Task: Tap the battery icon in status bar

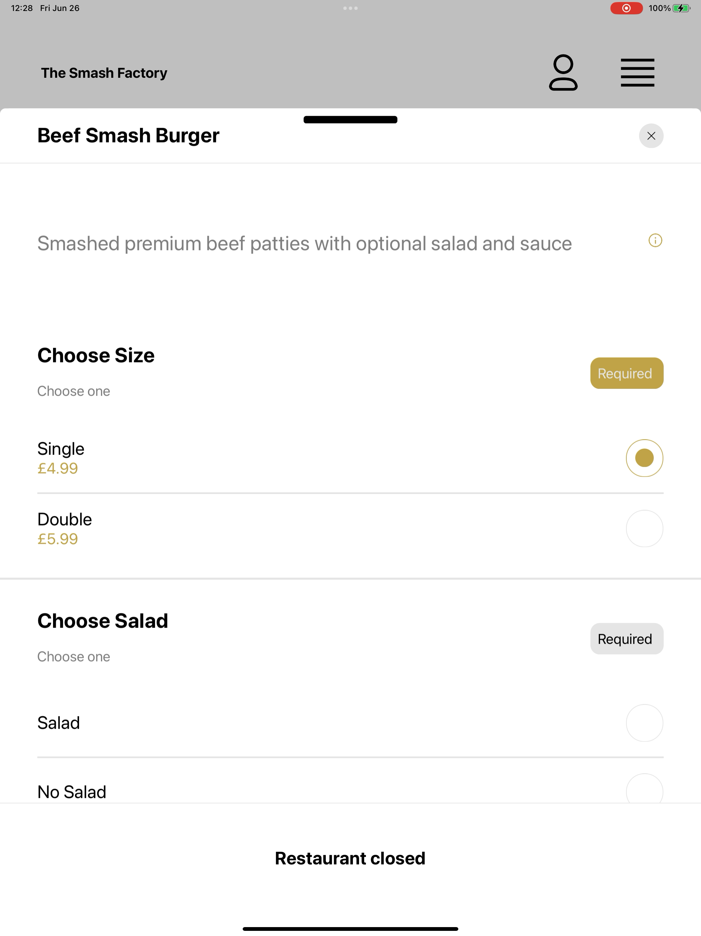Action: pos(681,8)
